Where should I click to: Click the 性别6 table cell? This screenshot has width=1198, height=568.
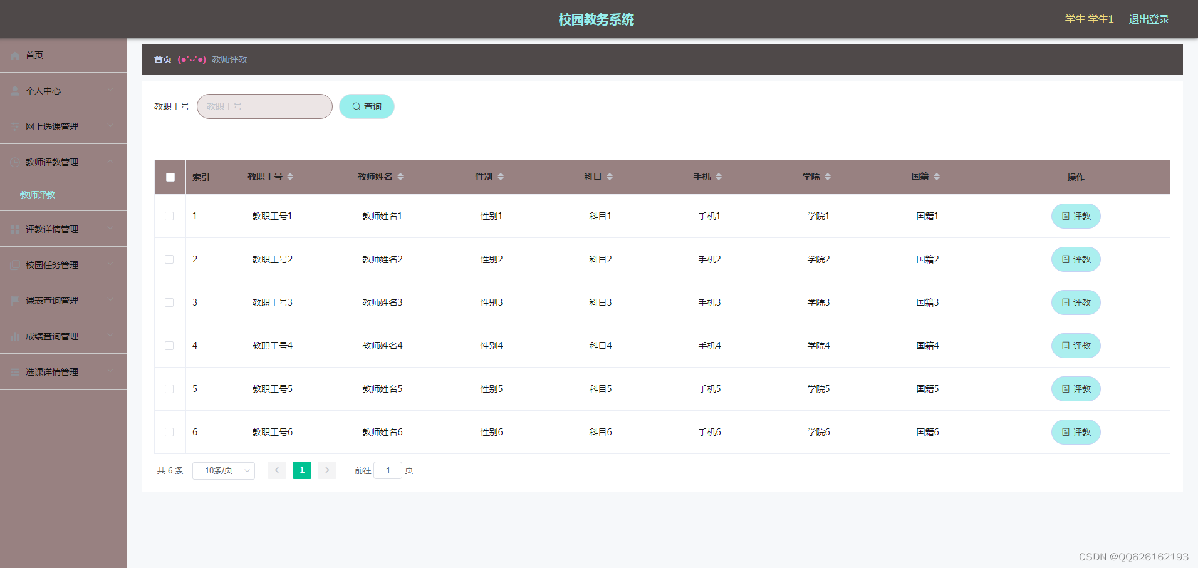coord(491,432)
